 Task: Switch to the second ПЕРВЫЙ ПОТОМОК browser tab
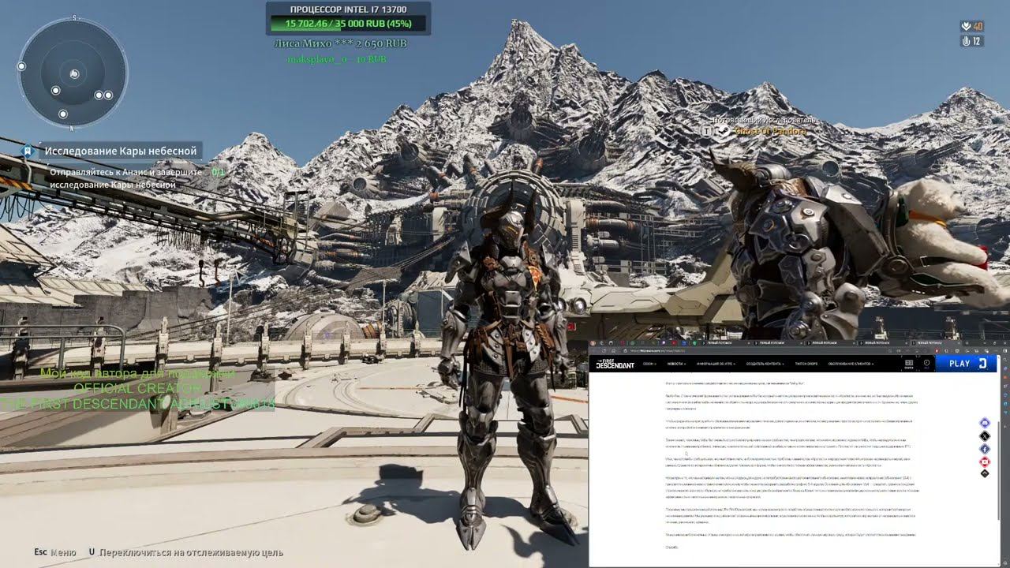tap(777, 342)
